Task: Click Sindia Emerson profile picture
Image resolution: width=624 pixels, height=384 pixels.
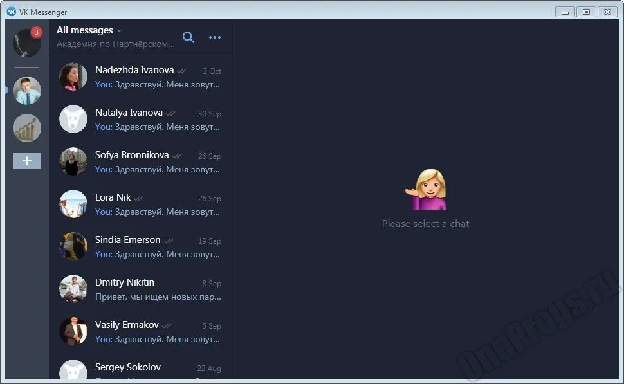Action: (x=73, y=246)
